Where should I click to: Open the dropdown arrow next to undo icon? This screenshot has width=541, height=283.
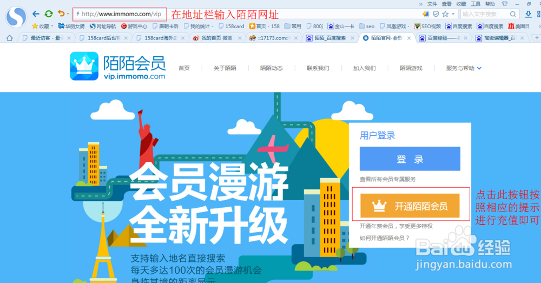(x=68, y=14)
